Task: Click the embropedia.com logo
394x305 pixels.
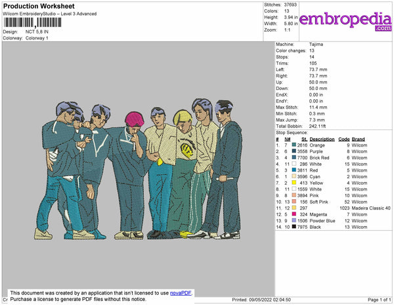Action: 345,21
